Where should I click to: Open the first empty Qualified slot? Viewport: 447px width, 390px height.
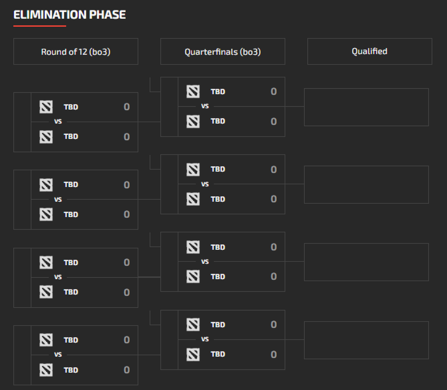(x=366, y=107)
